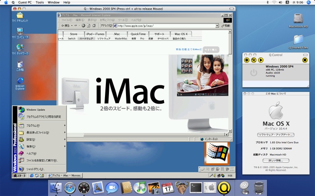Screen dimensions: 315x196
Task: Launch iTunes from the Dock
Action: 140,188
